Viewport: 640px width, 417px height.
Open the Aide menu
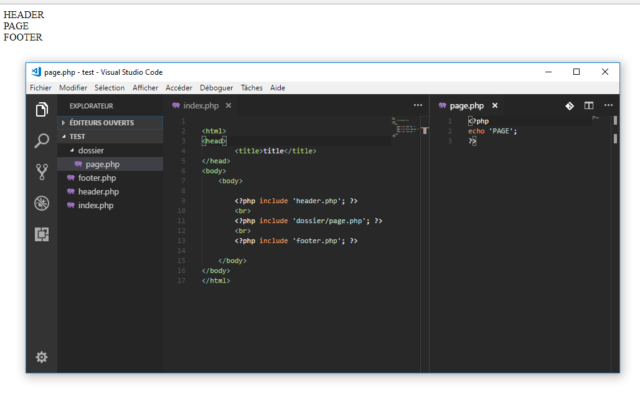tap(278, 88)
